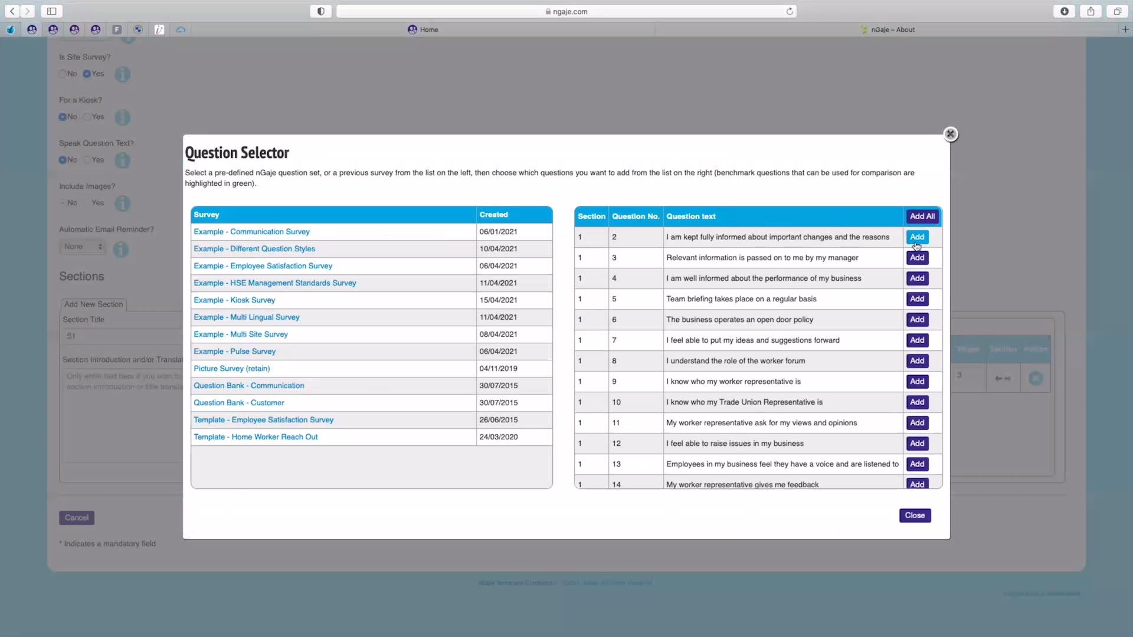This screenshot has width=1133, height=637.
Task: Select Yes for Speak Question Text
Action: 87,160
